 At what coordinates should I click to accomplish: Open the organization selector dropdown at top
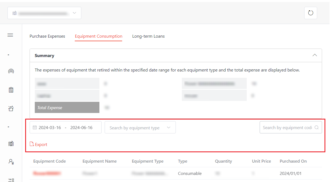coord(44,13)
